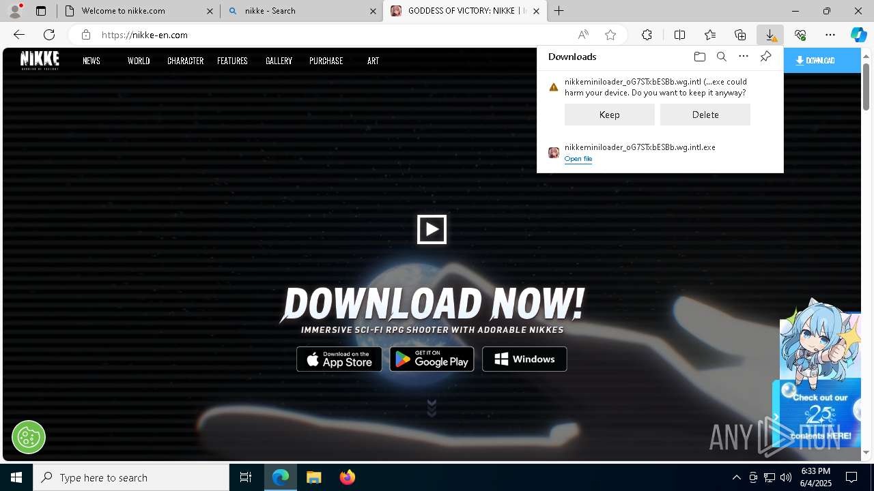874x491 pixels.
Task: Open the FEATURES menu item
Action: (232, 61)
